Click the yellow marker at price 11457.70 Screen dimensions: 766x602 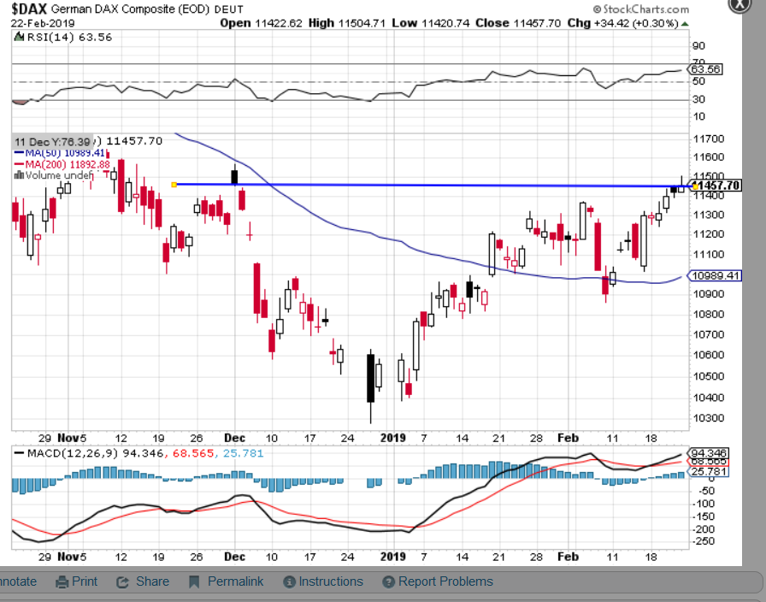(697, 186)
